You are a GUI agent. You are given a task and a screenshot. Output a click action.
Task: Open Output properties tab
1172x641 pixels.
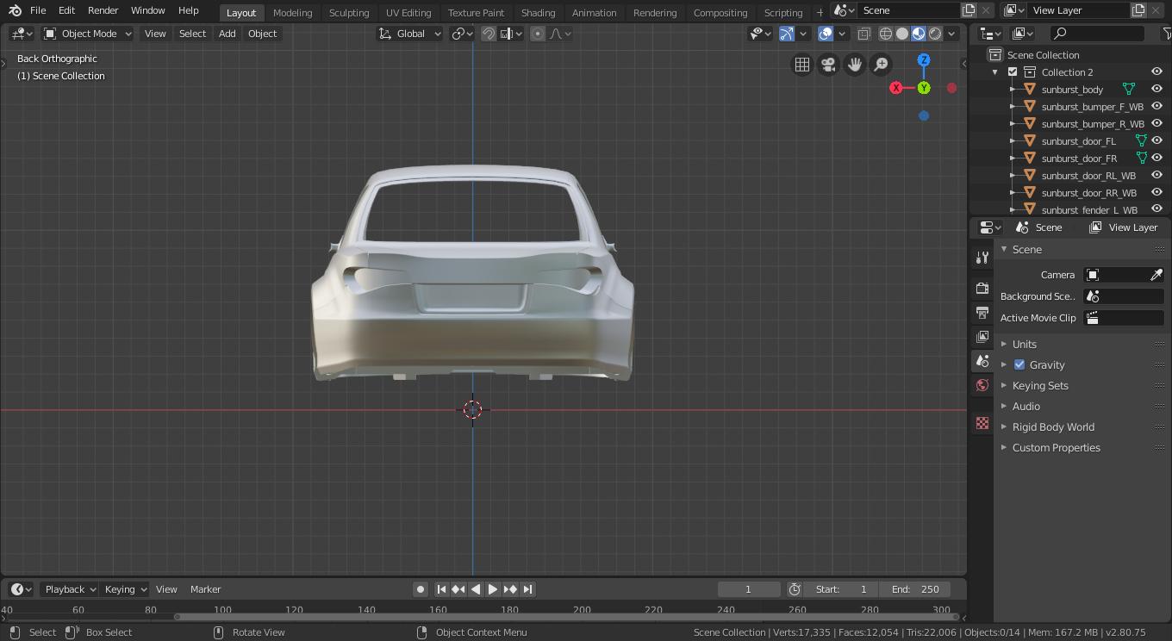click(982, 312)
